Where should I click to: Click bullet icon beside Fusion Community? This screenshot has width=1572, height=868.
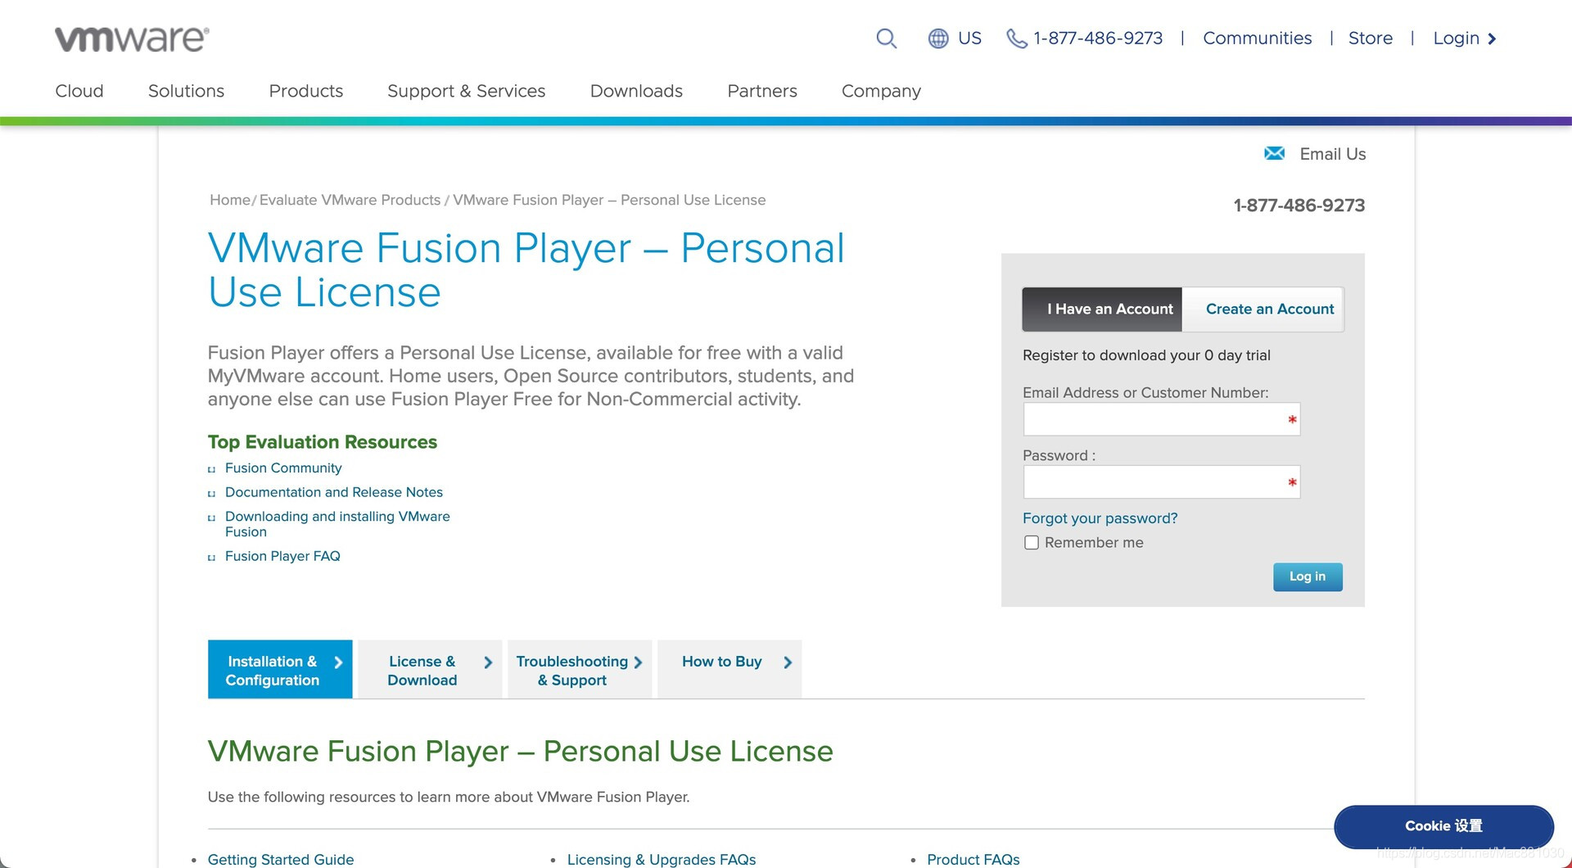[212, 469]
